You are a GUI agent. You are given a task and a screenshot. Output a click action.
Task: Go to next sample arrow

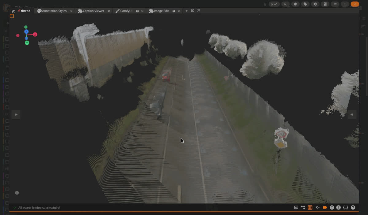(x=352, y=115)
